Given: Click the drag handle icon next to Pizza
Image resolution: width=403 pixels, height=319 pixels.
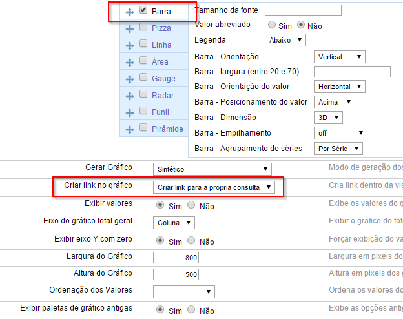Looking at the screenshot, I should [130, 28].
